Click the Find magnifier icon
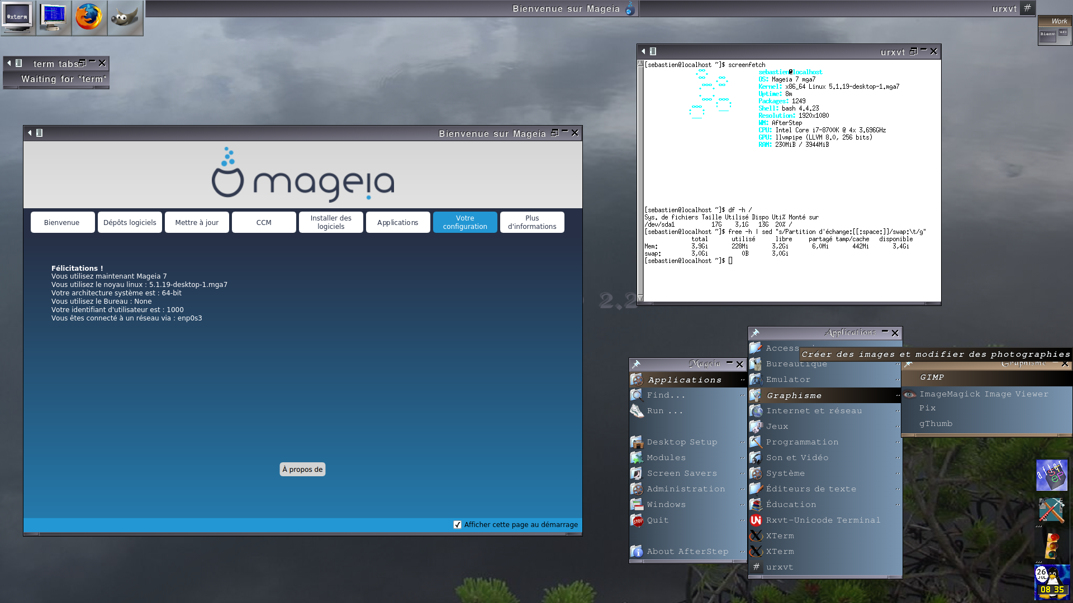Image resolution: width=1073 pixels, height=603 pixels. (637, 395)
